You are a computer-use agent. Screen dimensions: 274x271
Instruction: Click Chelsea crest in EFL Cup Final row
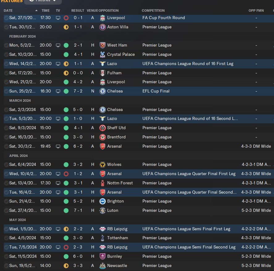pyautogui.click(x=103, y=91)
